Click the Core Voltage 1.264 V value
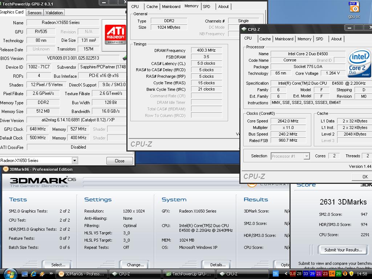 point(333,73)
